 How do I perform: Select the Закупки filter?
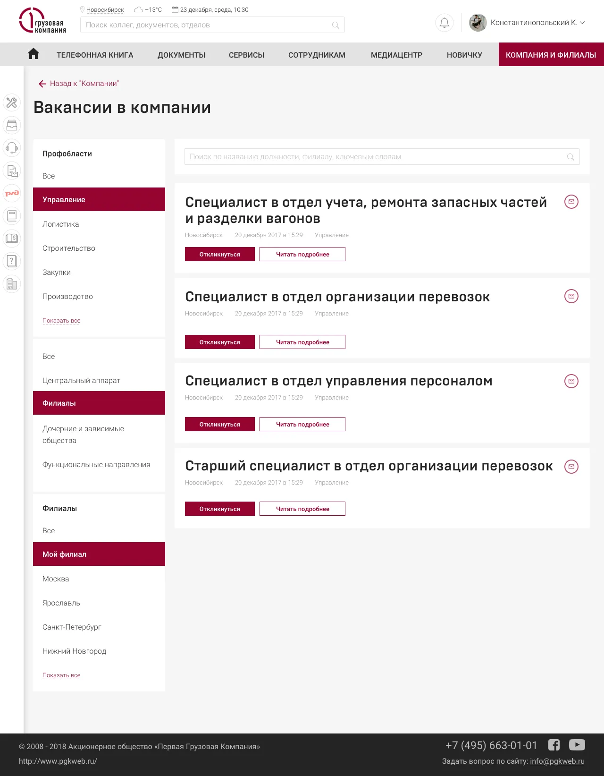57,272
